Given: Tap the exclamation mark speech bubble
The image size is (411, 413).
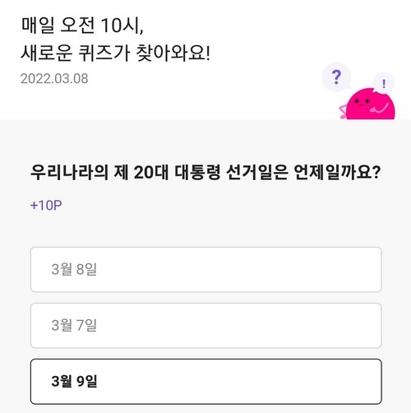Looking at the screenshot, I should 384,83.
